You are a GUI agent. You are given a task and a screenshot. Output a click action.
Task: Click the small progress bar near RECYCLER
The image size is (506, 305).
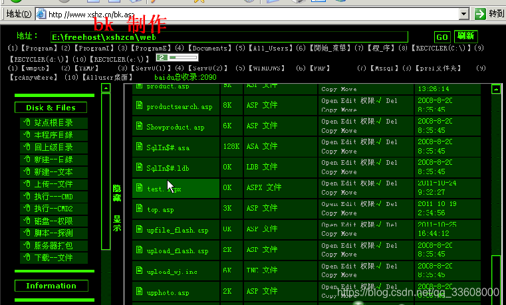177,57
